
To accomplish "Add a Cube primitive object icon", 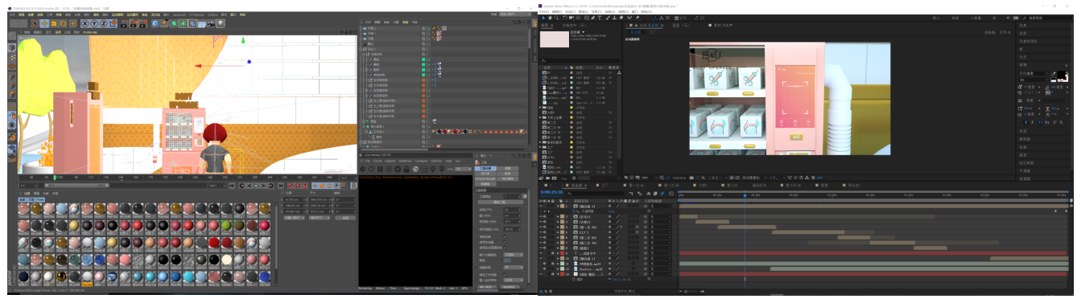I will [x=155, y=23].
